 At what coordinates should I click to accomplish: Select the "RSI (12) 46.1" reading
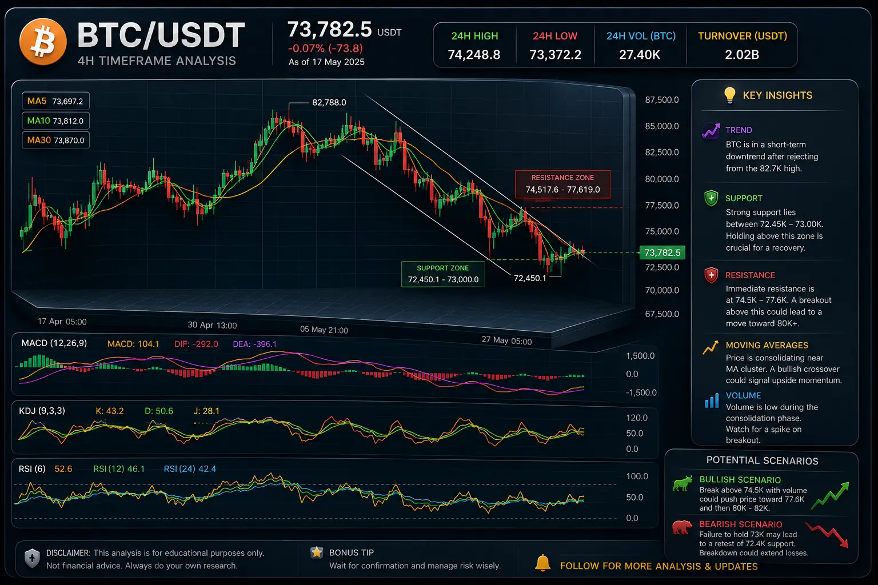pyautogui.click(x=119, y=469)
